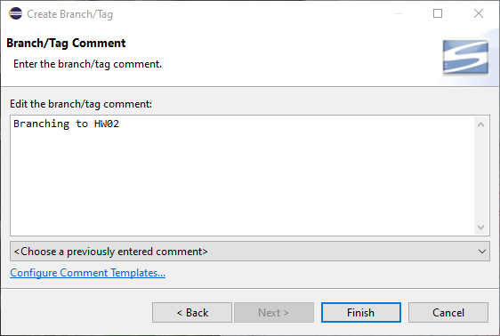Click the comment box vertical scrollbar track
The height and width of the screenshot is (336, 500).
tap(480, 176)
